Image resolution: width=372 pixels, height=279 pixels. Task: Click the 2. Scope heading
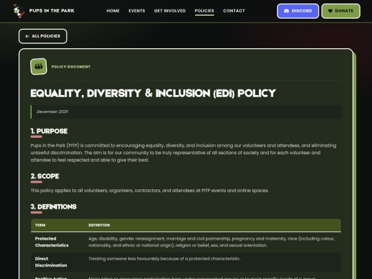(x=45, y=176)
